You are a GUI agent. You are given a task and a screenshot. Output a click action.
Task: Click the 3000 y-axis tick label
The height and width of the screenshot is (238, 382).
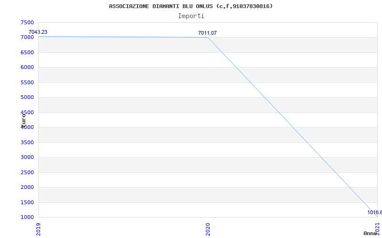pyautogui.click(x=27, y=158)
